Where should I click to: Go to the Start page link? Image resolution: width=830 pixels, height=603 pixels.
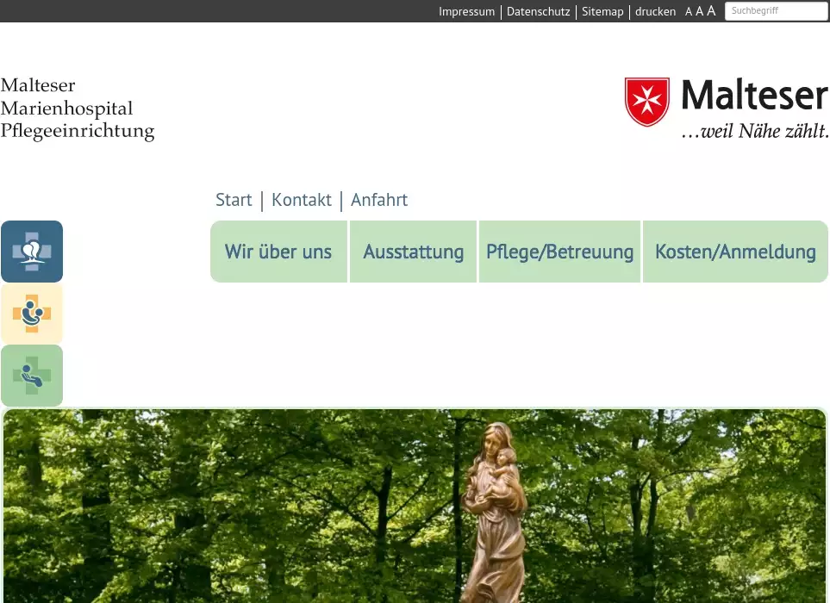234,200
